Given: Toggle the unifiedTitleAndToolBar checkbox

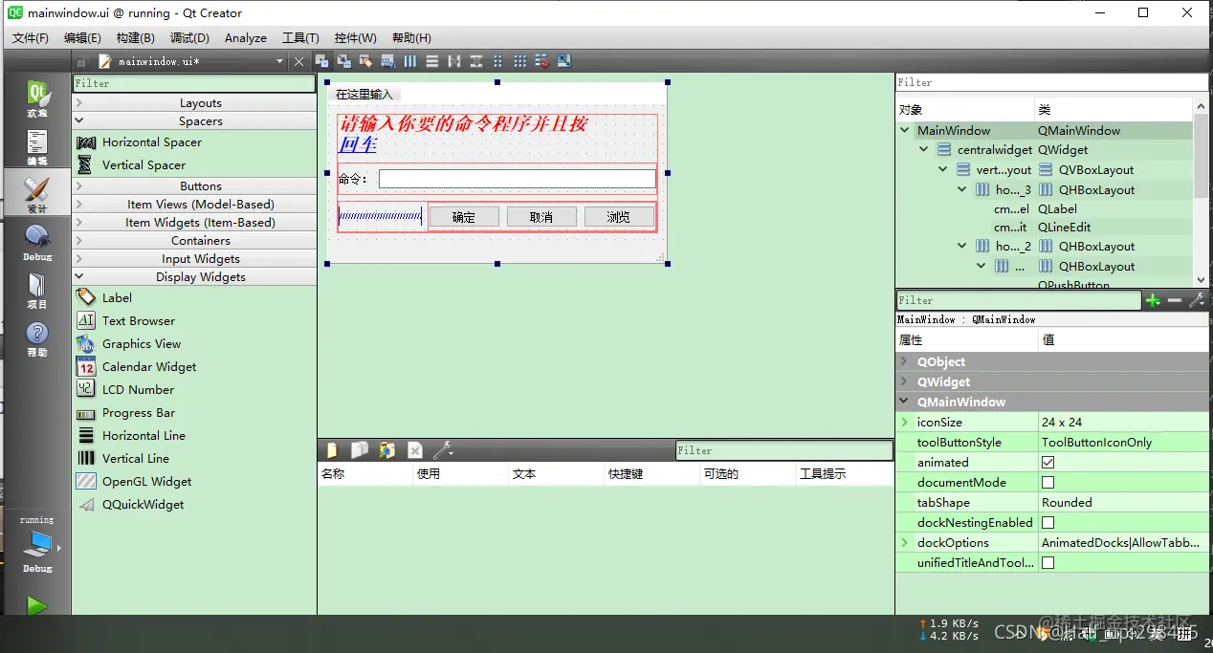Looking at the screenshot, I should click(1048, 563).
